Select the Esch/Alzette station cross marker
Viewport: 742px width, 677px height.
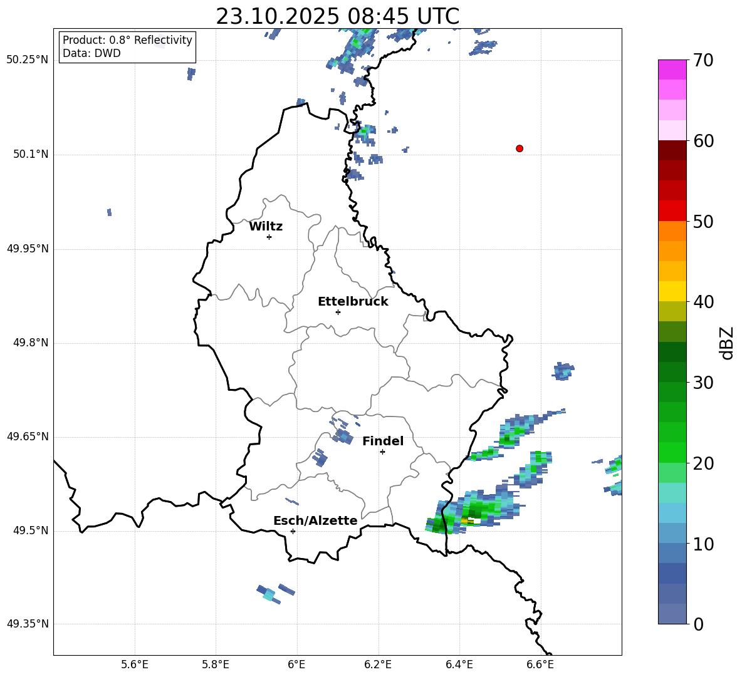tap(293, 531)
